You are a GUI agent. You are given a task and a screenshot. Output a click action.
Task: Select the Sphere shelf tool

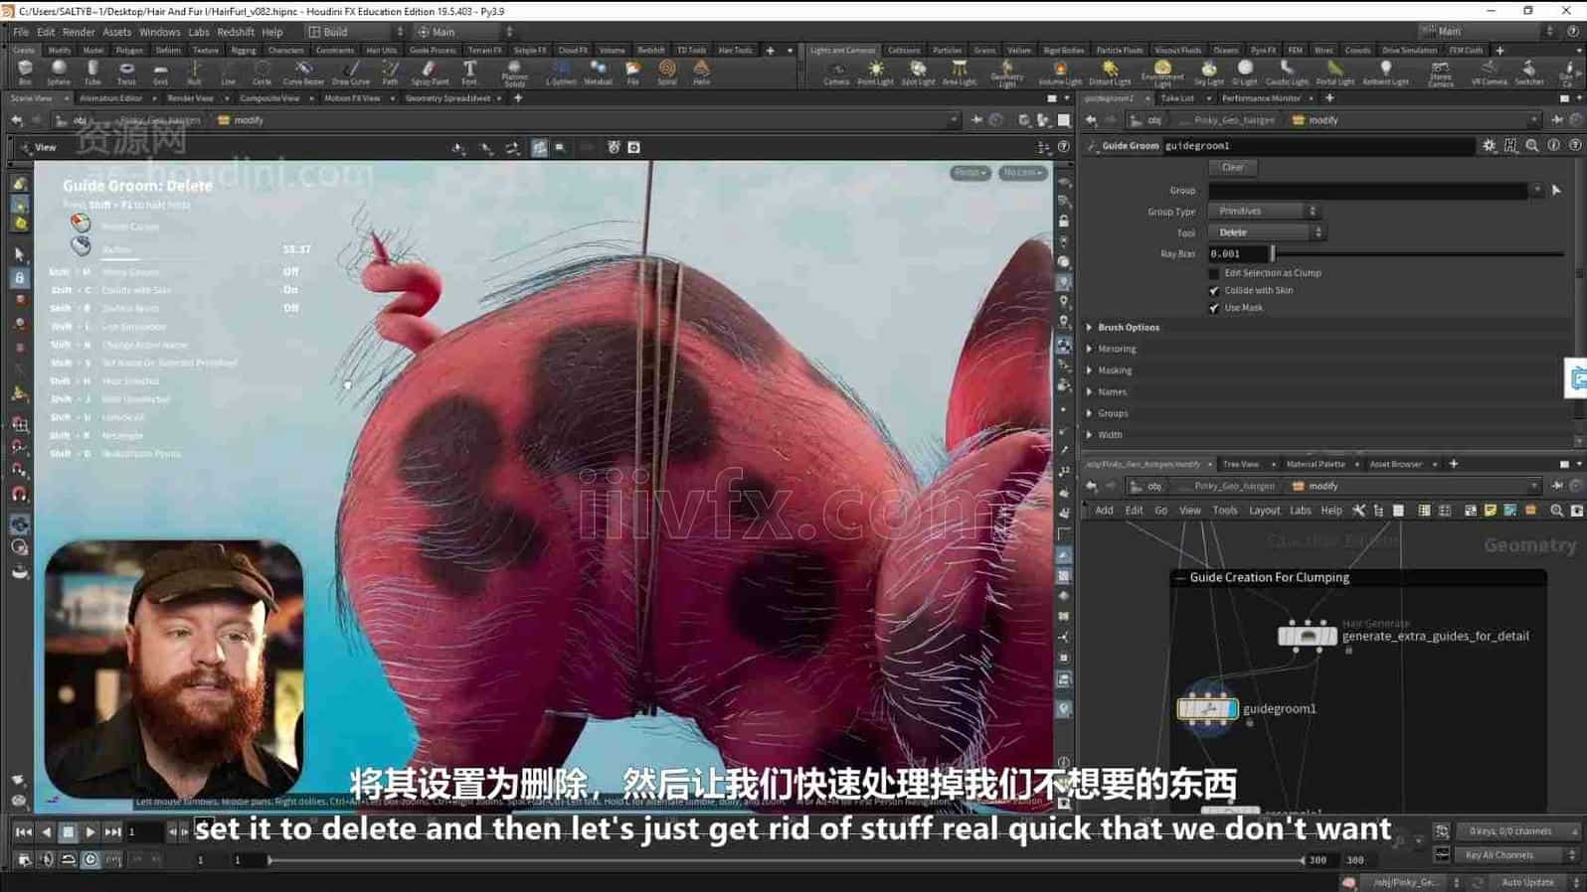pos(59,73)
